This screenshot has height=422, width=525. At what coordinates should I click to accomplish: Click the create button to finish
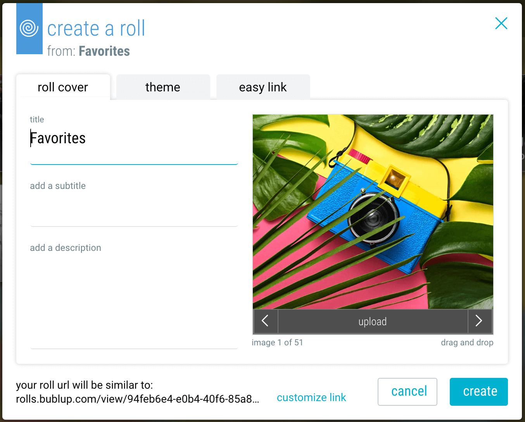(478, 391)
